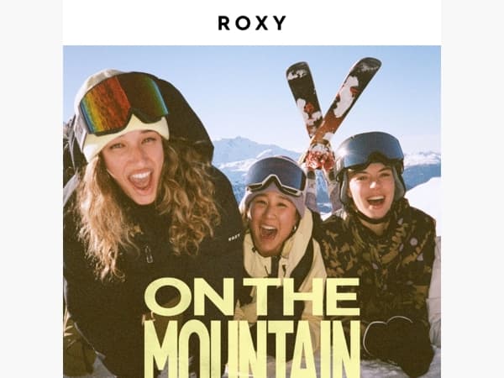The width and height of the screenshot is (504, 378).
Task: Click the zipper pull on the black jacket
Action: [148, 255]
